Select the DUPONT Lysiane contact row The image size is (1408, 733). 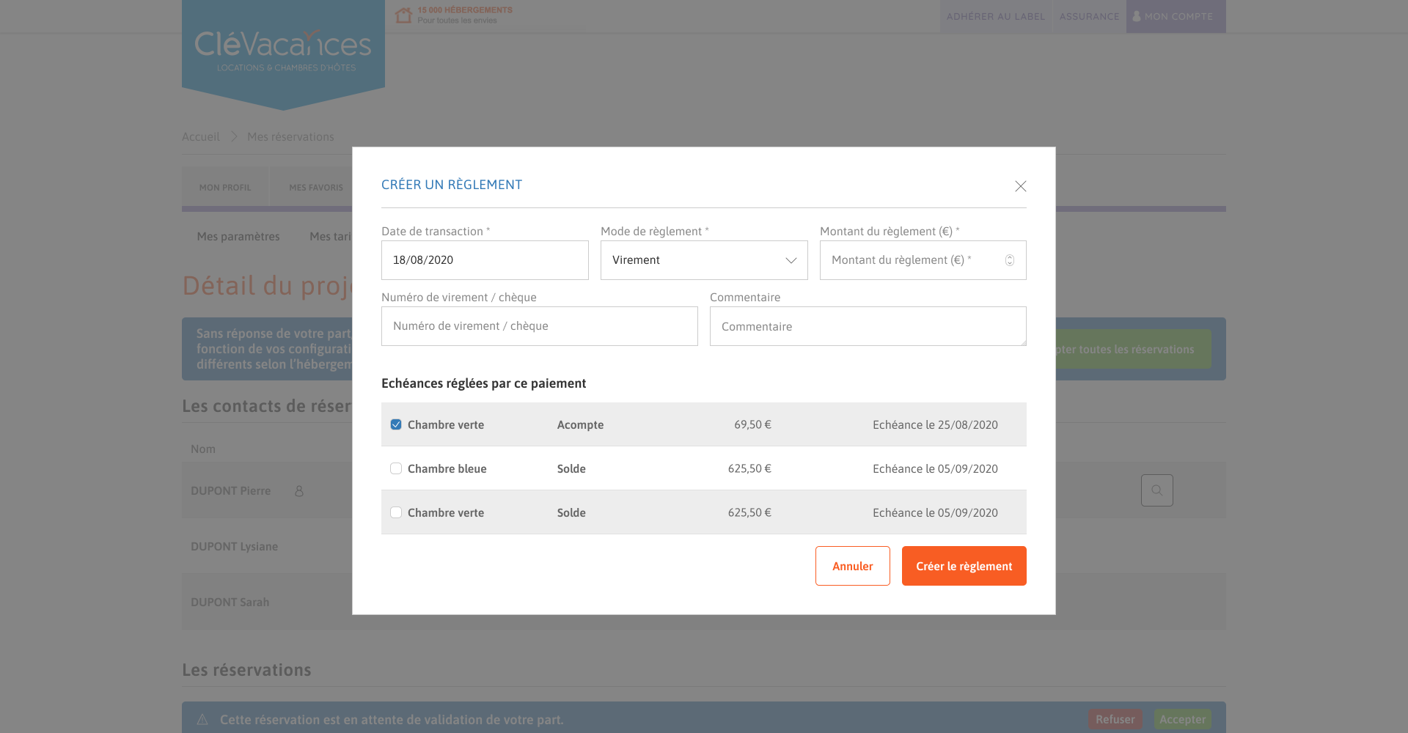267,546
